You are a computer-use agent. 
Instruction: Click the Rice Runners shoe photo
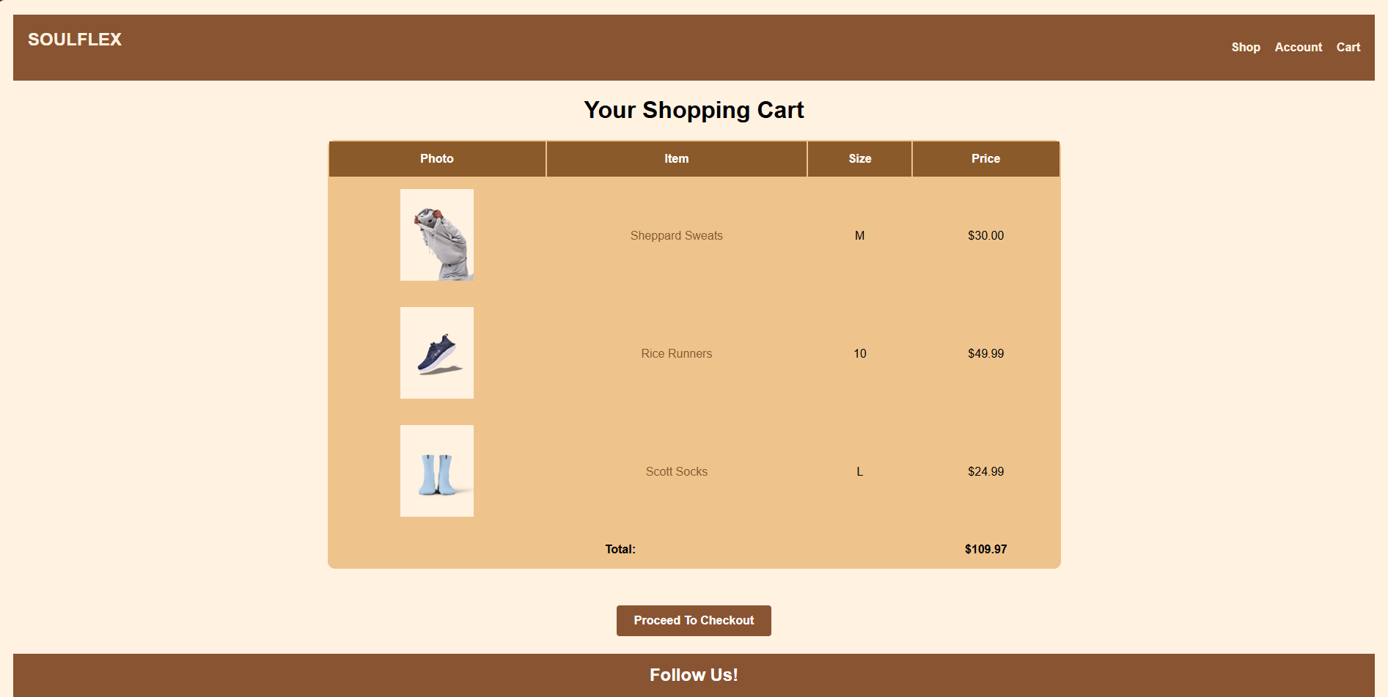point(436,353)
